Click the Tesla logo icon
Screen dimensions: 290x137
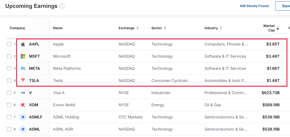[x=23, y=81]
